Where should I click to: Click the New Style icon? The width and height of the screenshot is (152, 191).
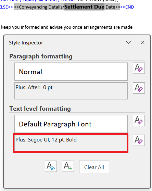pos(68,166)
